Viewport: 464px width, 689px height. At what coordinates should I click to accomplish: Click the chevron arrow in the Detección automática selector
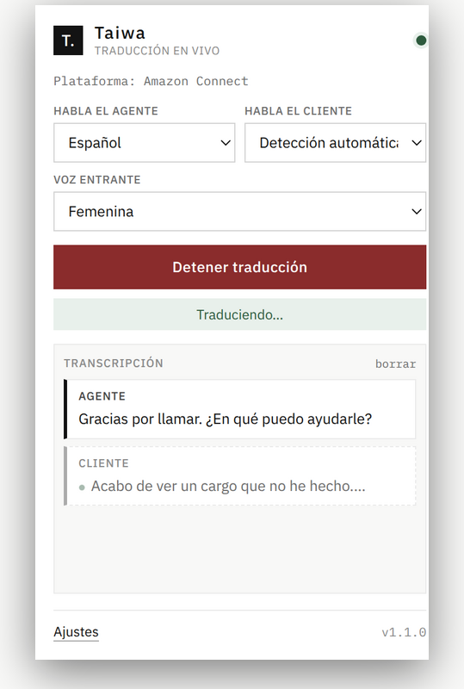tap(417, 143)
